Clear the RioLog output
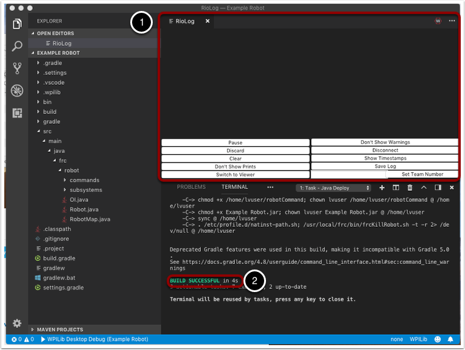This screenshot has height=350, width=465. click(x=236, y=159)
